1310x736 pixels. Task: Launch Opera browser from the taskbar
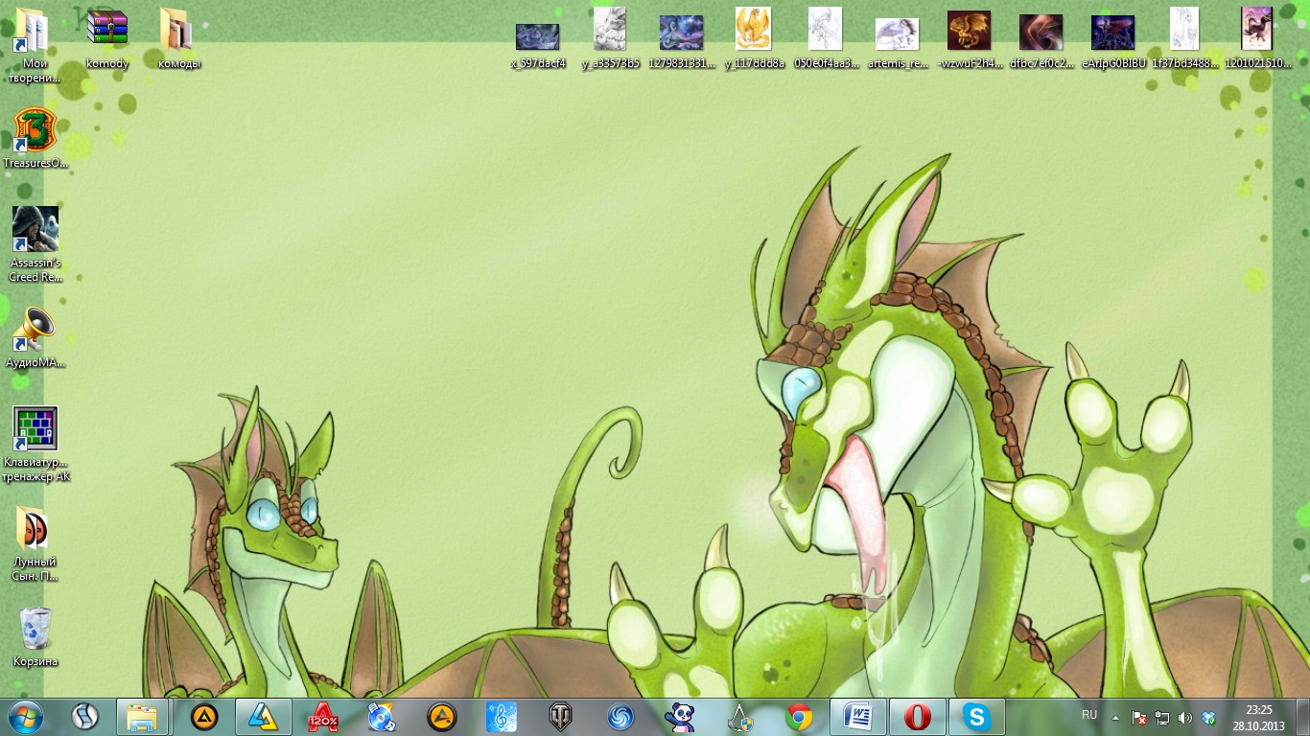[917, 717]
